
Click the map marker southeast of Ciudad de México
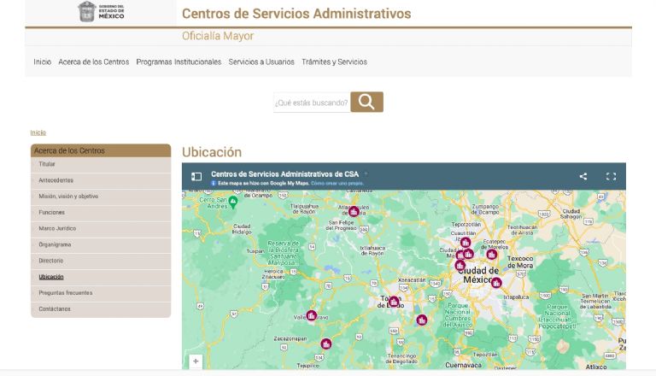click(x=496, y=283)
